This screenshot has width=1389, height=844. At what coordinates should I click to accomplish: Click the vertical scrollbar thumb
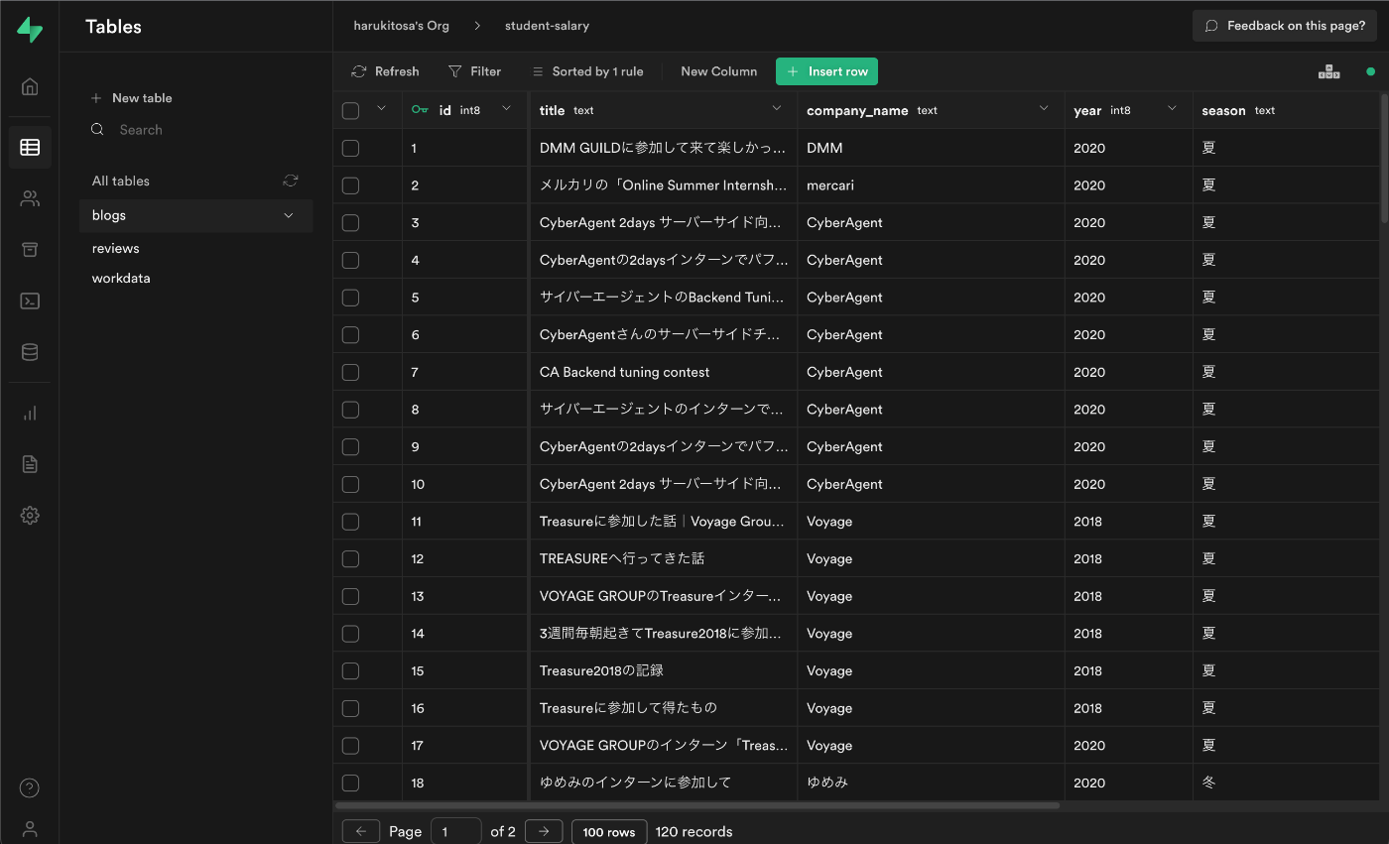(1384, 159)
